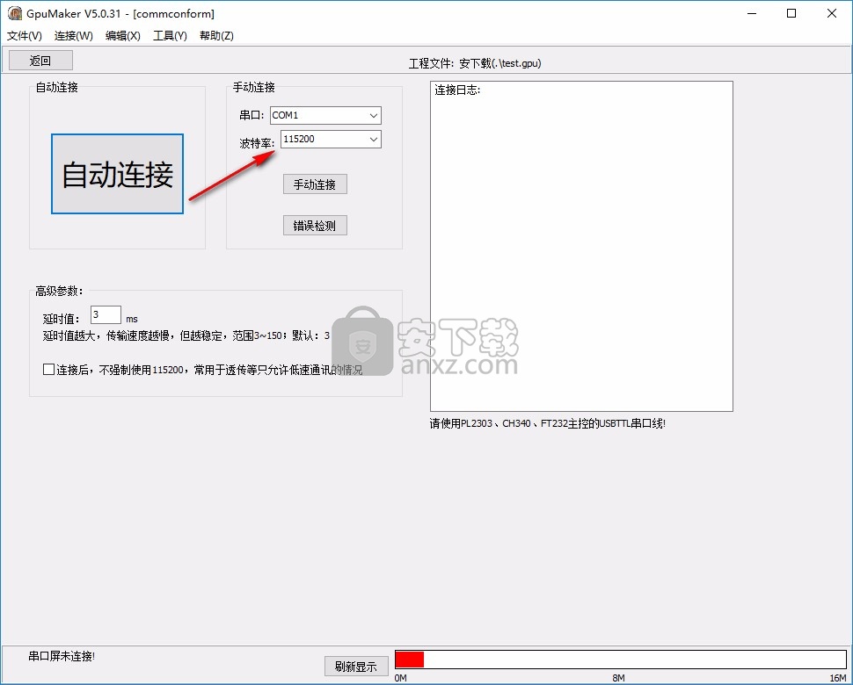Click the 延时值越大 description text
Image resolution: width=853 pixels, height=685 pixels.
(x=186, y=335)
